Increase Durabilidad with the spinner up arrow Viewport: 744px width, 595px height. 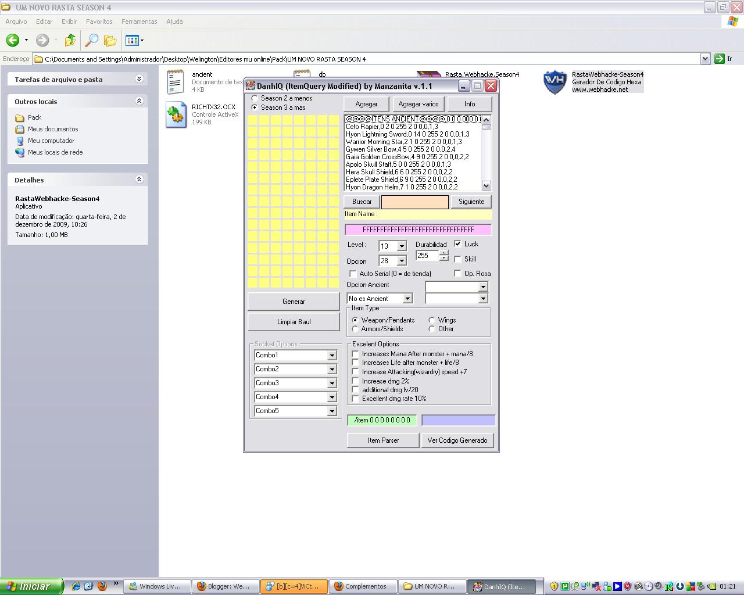[444, 253]
